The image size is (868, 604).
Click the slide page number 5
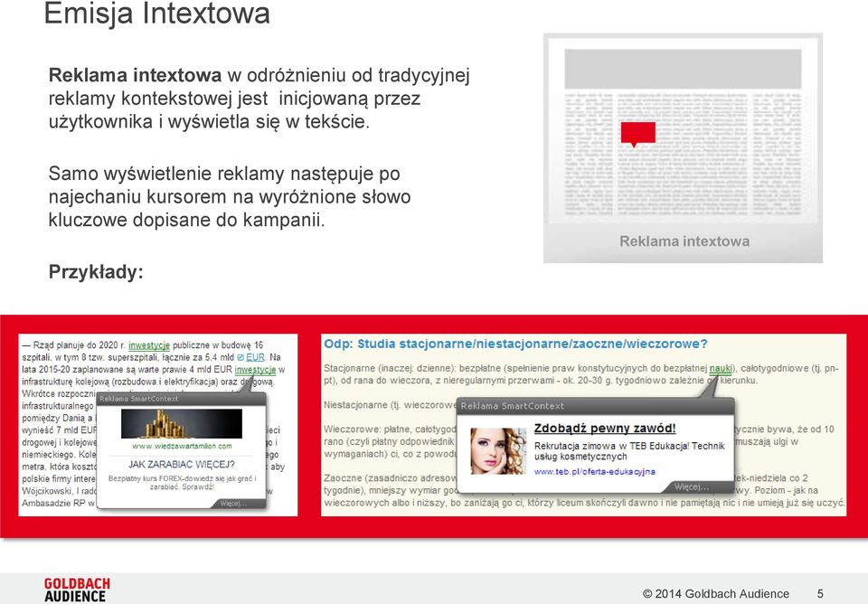coord(820,594)
